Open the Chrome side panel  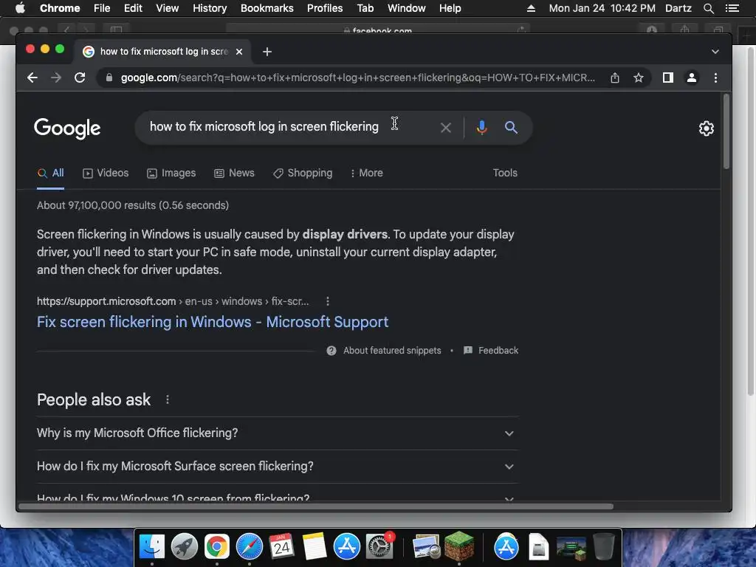(667, 78)
